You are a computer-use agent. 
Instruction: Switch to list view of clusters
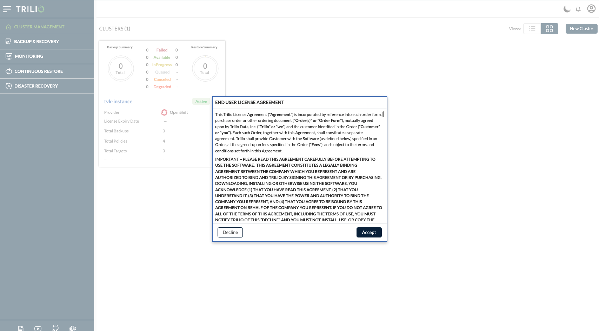[x=532, y=29]
